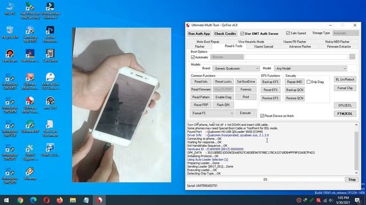This screenshot has width=366, height=205.
Task: Open the Firmware Extractor tab
Action: click(x=339, y=47)
